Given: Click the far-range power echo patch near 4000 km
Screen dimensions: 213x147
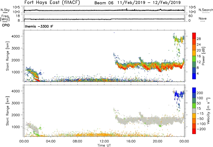Looking at the screenshot, I should pyautogui.click(x=179, y=39).
